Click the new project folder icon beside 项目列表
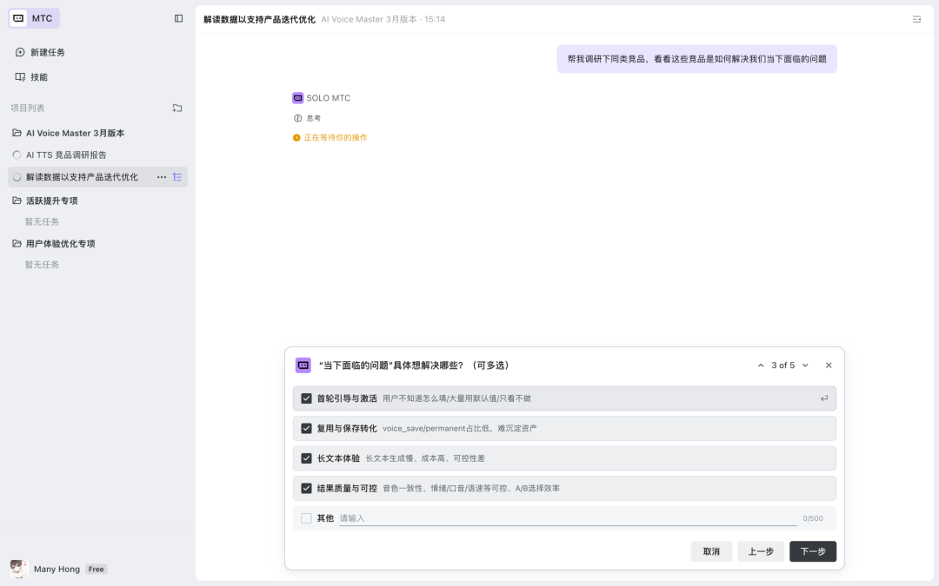 click(177, 108)
